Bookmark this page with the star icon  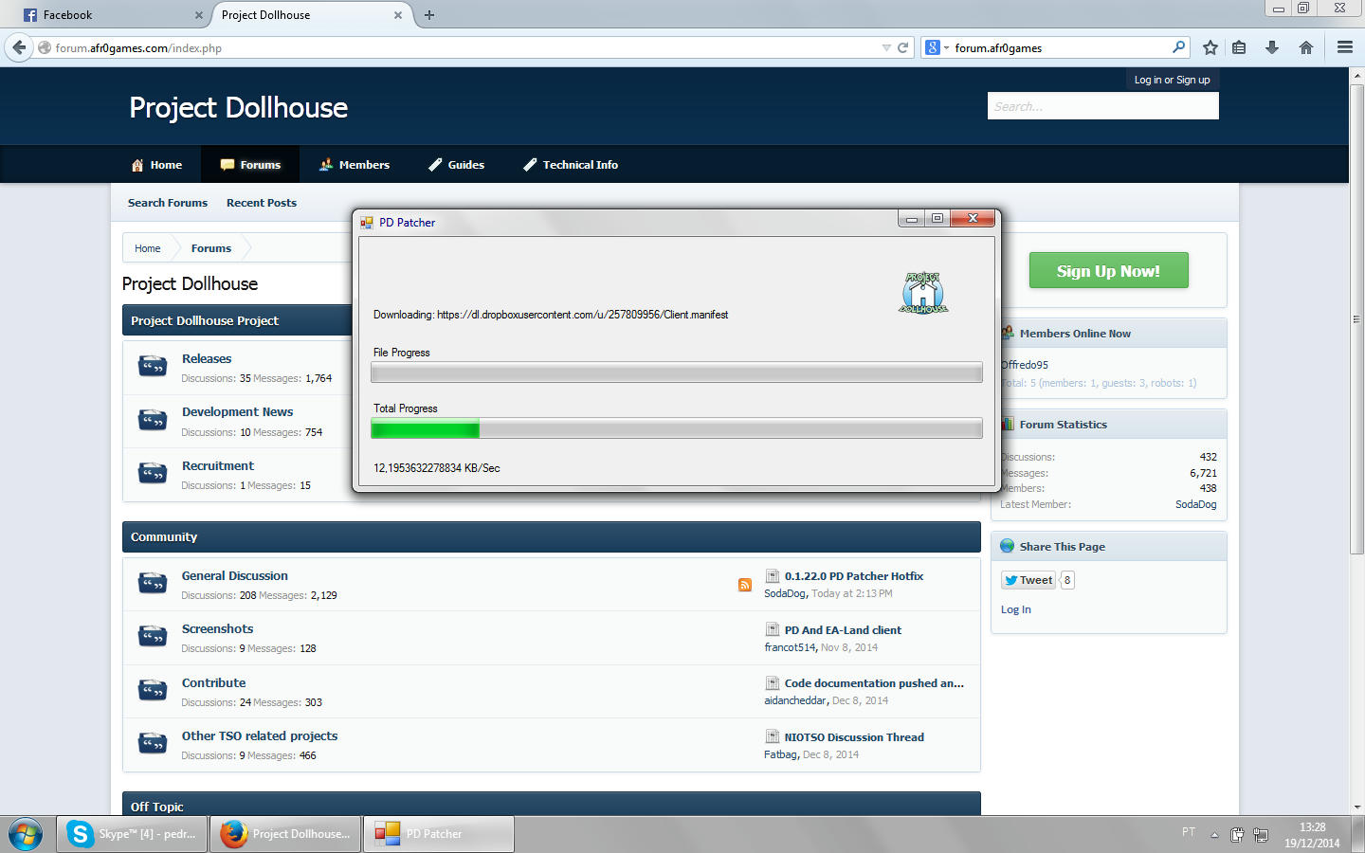point(1210,47)
